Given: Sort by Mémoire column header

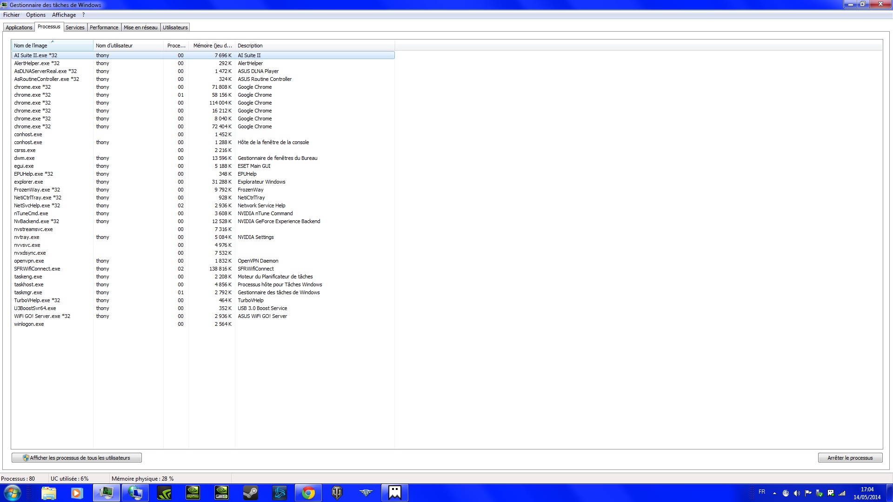Looking at the screenshot, I should click(x=212, y=46).
